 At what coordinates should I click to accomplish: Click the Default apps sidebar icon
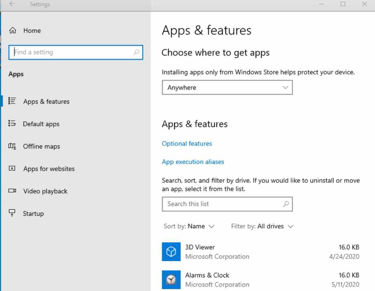pos(12,123)
